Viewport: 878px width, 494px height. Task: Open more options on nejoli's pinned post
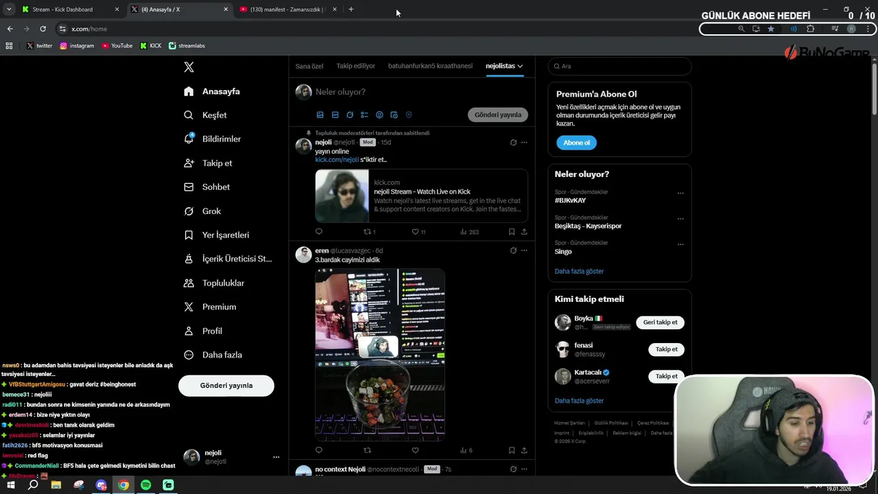[524, 143]
